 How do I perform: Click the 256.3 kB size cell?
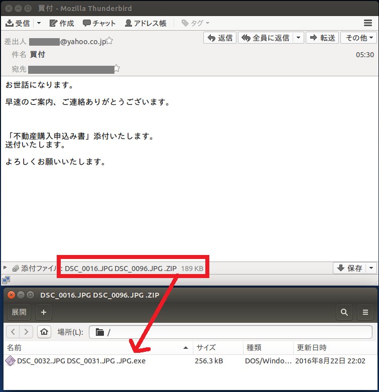(x=209, y=361)
